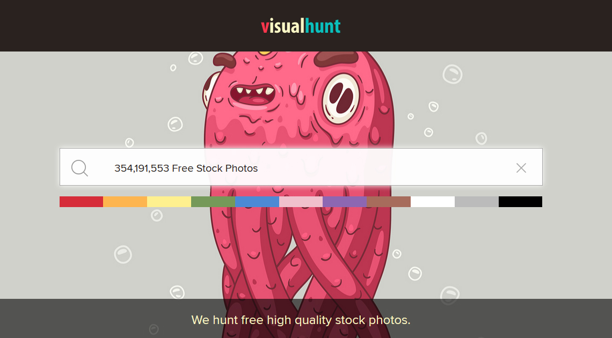The image size is (612, 338).
Task: Pick the yellow color swatch
Action: [x=169, y=202]
